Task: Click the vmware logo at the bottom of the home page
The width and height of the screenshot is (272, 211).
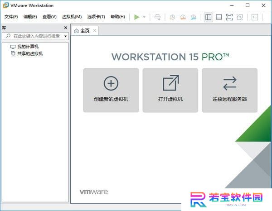Action: click(94, 192)
